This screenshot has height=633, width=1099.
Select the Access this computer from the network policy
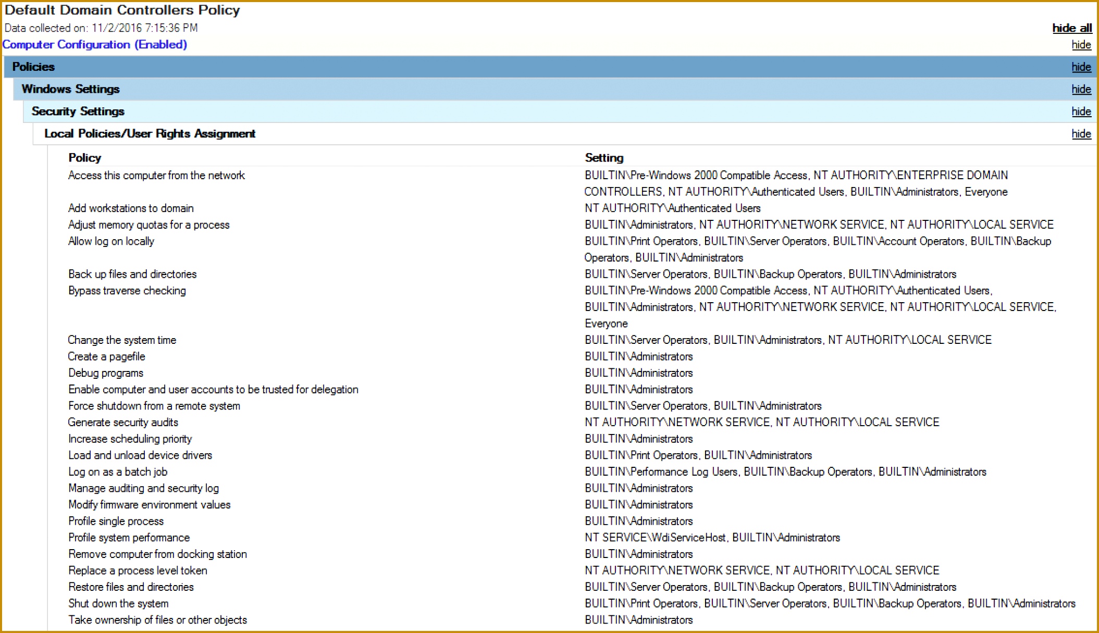point(156,176)
